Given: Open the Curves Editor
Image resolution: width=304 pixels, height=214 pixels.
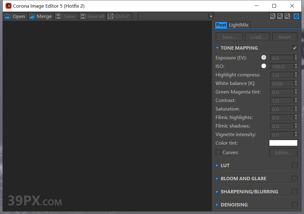Looking at the screenshot, I should 283,152.
